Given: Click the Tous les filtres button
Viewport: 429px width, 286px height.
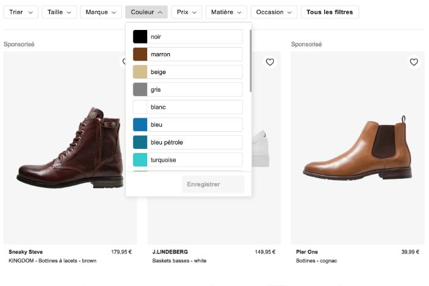Looking at the screenshot, I should (330, 12).
